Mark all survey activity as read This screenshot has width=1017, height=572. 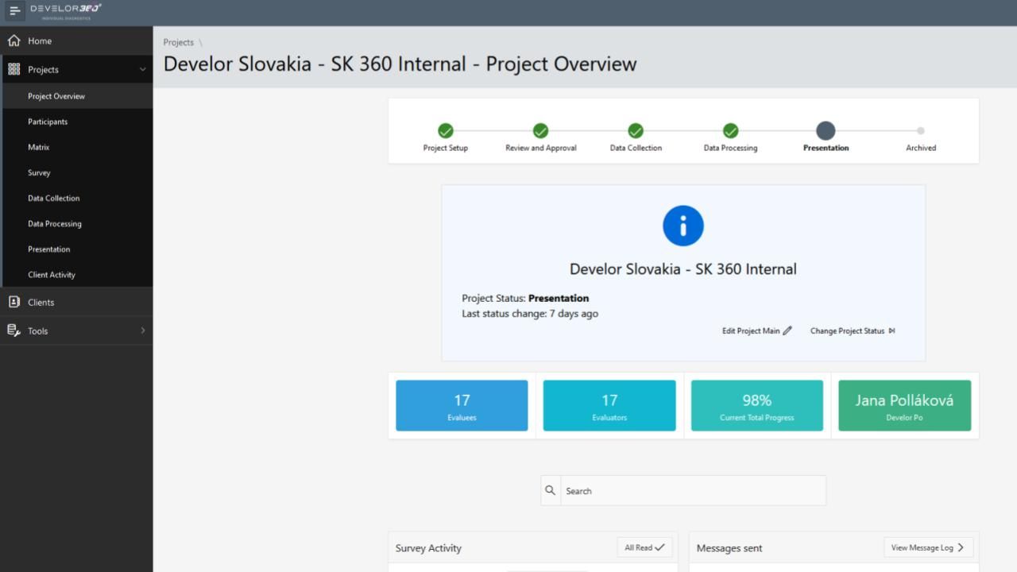coord(644,547)
